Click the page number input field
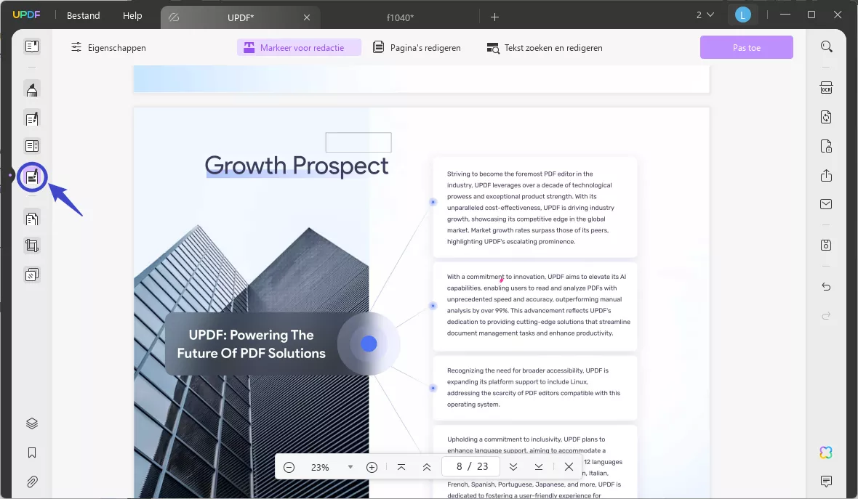This screenshot has width=858, height=499. [471, 466]
